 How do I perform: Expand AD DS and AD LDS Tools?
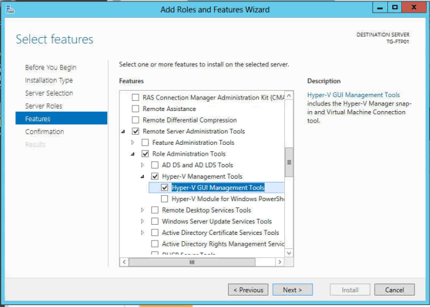pyautogui.click(x=142, y=165)
